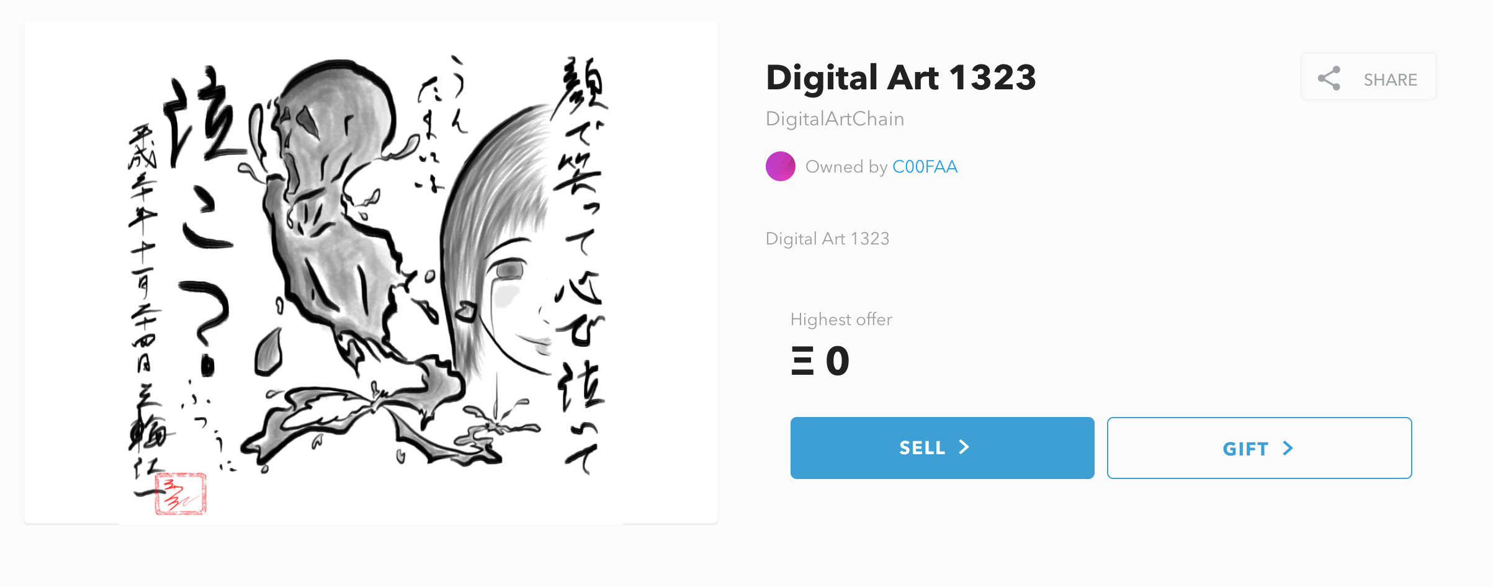Viewport: 1493px width, 587px height.
Task: Click the purple owner avatar circle
Action: click(x=780, y=166)
